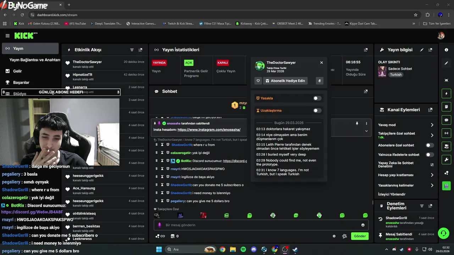Pop out the Etkinlik Akışı panel
The image size is (454, 255).
click(x=140, y=50)
